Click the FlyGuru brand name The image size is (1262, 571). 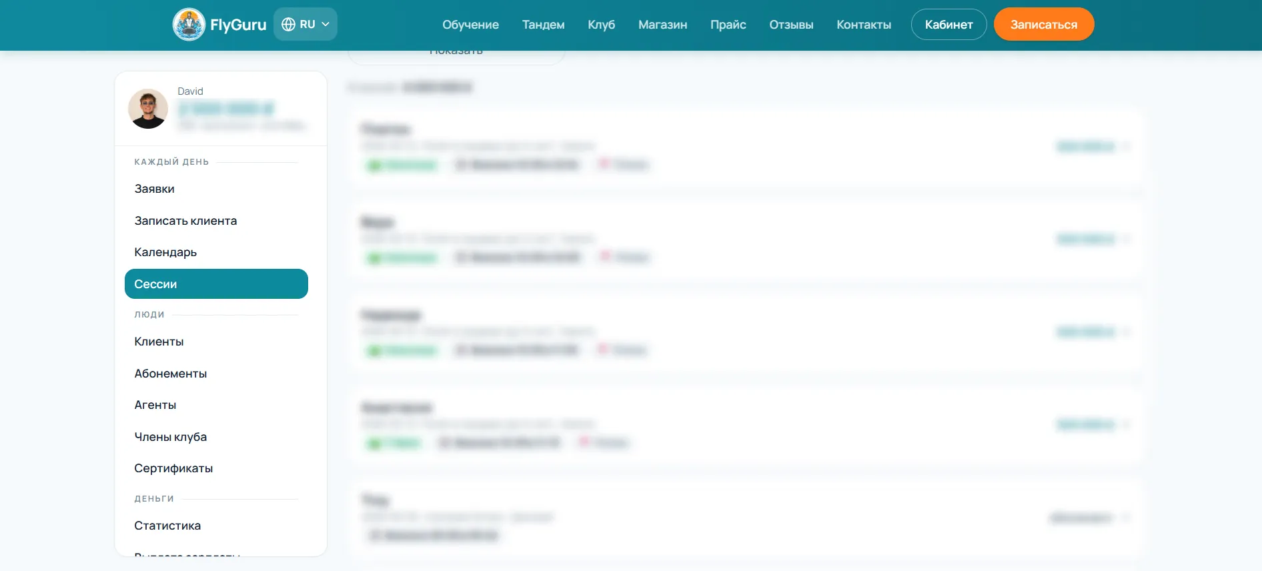[x=238, y=25]
